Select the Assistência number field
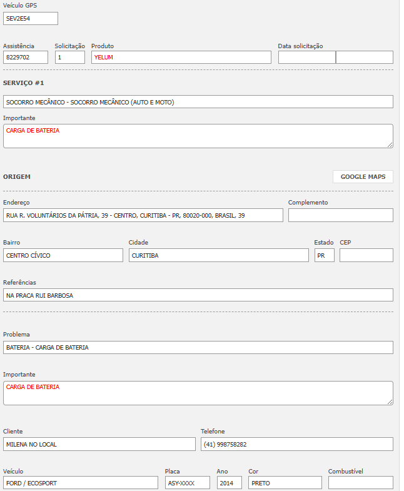Viewport: 404px width, 491px height. (26, 58)
